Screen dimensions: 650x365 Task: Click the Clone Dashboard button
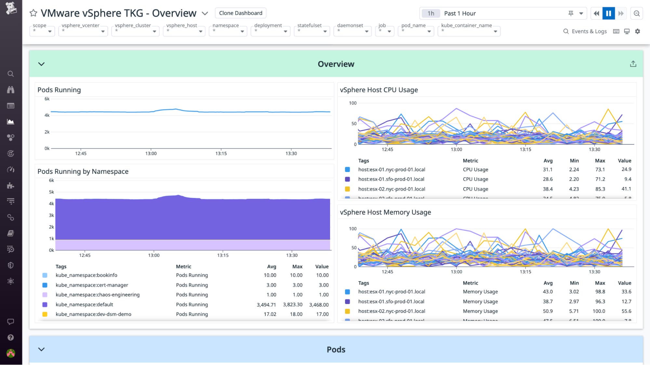[x=240, y=13]
